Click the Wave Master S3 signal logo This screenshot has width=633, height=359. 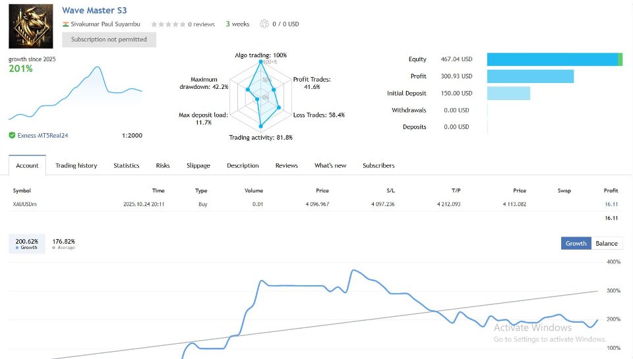click(31, 26)
